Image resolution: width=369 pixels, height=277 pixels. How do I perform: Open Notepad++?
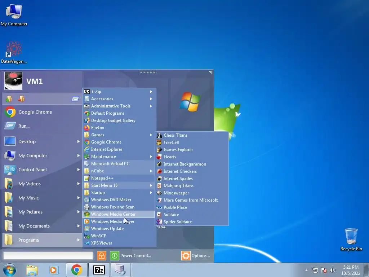[119, 178]
